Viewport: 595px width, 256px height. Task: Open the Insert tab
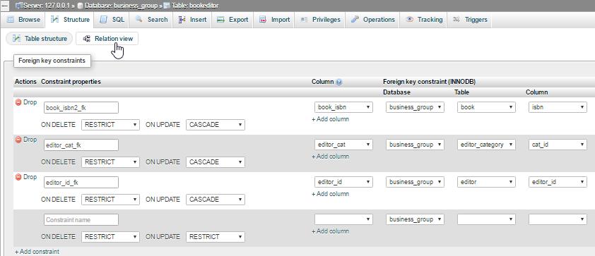point(192,20)
